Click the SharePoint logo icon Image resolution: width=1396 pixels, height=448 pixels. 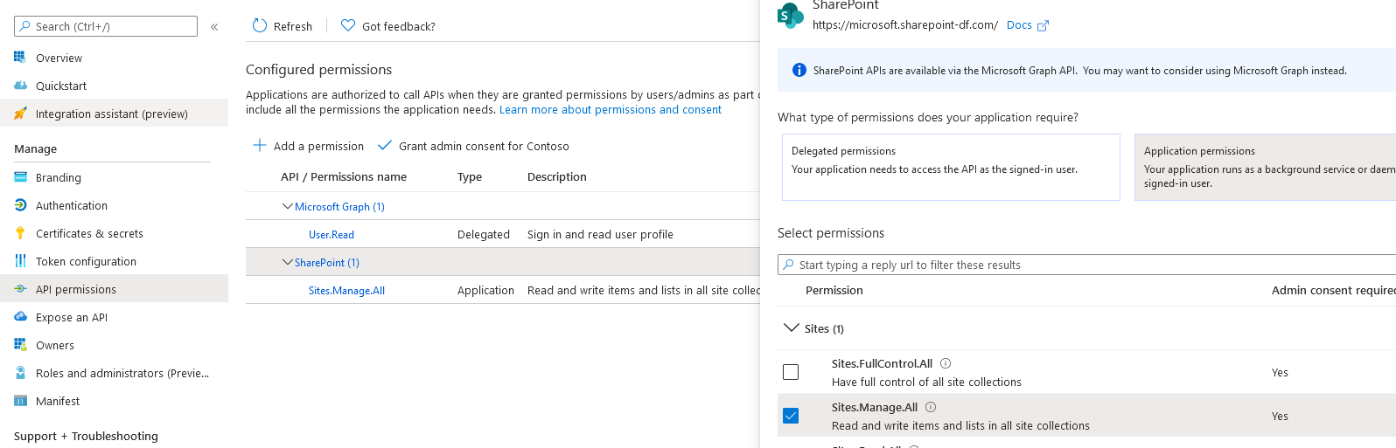790,15
